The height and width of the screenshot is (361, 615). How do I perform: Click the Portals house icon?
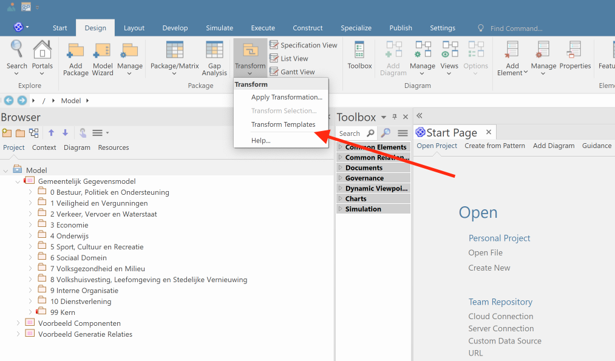[42, 50]
